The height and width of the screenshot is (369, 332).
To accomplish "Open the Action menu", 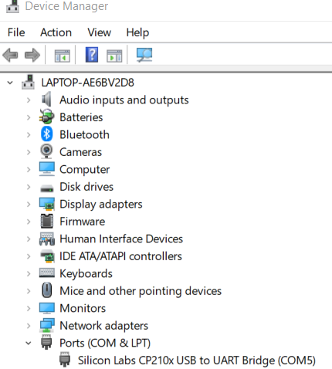I will (56, 32).
